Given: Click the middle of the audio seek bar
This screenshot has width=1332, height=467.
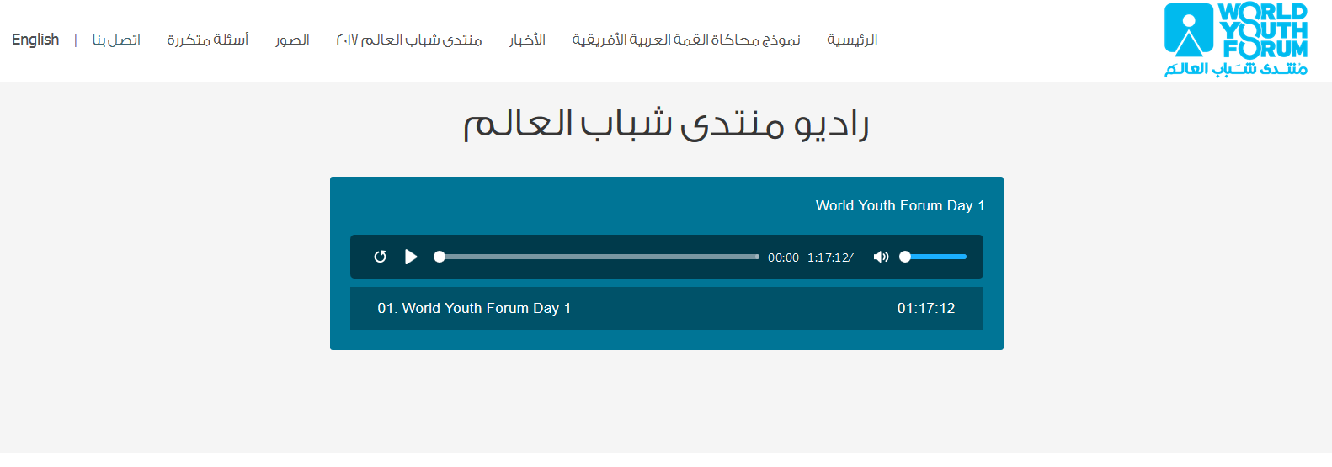Looking at the screenshot, I should 599,257.
